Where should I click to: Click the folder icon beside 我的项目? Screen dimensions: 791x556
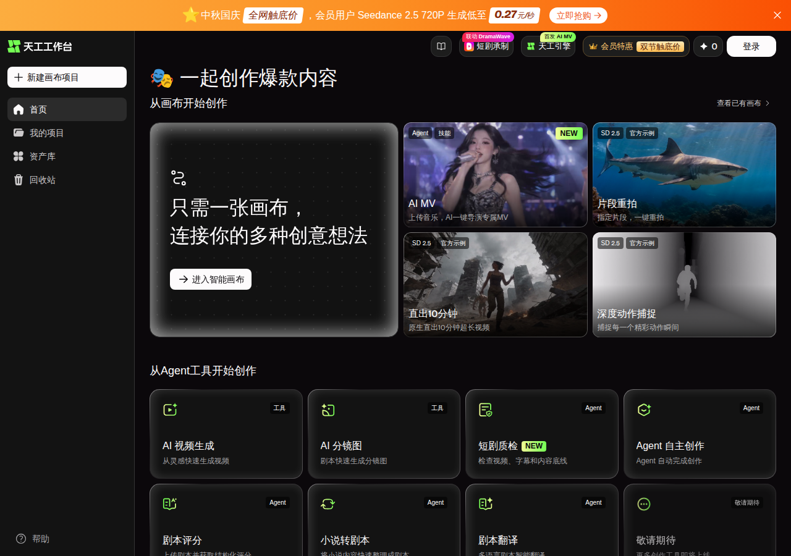pyautogui.click(x=19, y=133)
